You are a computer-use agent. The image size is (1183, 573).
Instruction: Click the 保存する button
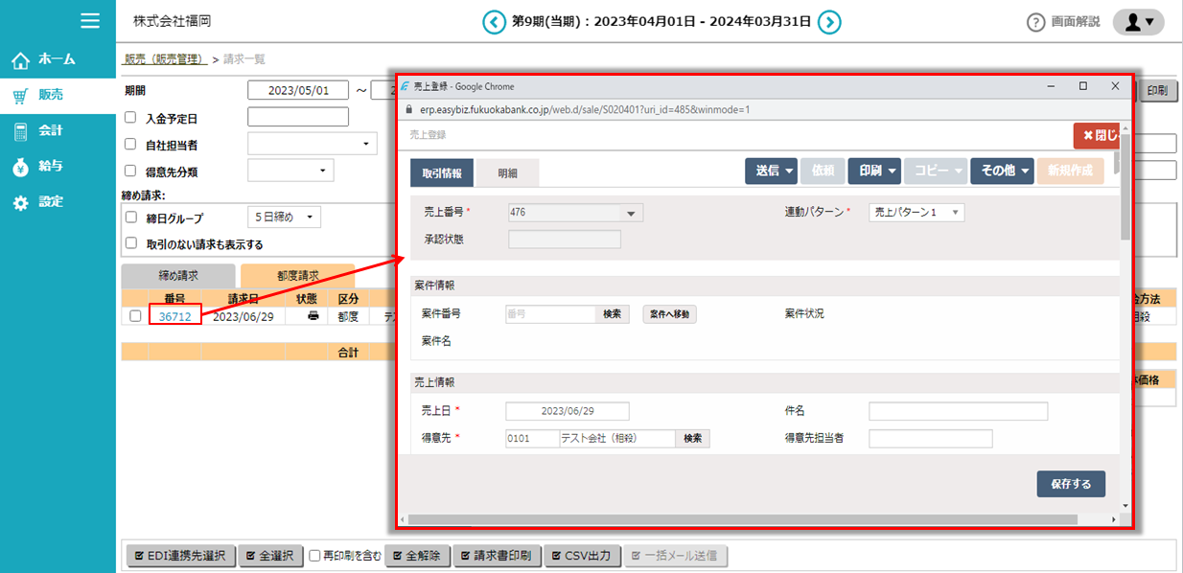1070,484
